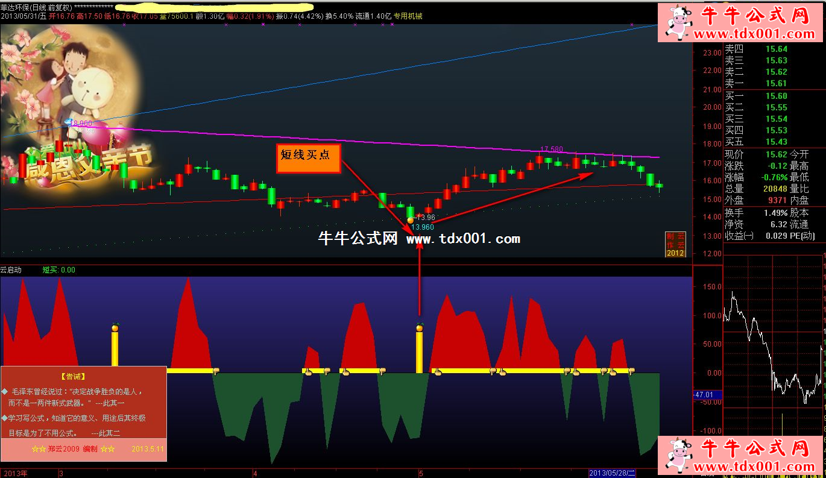Viewport: 826px width, 478px height.
Task: Click the orange ball marker at the 13.96 low
Action: (x=411, y=220)
